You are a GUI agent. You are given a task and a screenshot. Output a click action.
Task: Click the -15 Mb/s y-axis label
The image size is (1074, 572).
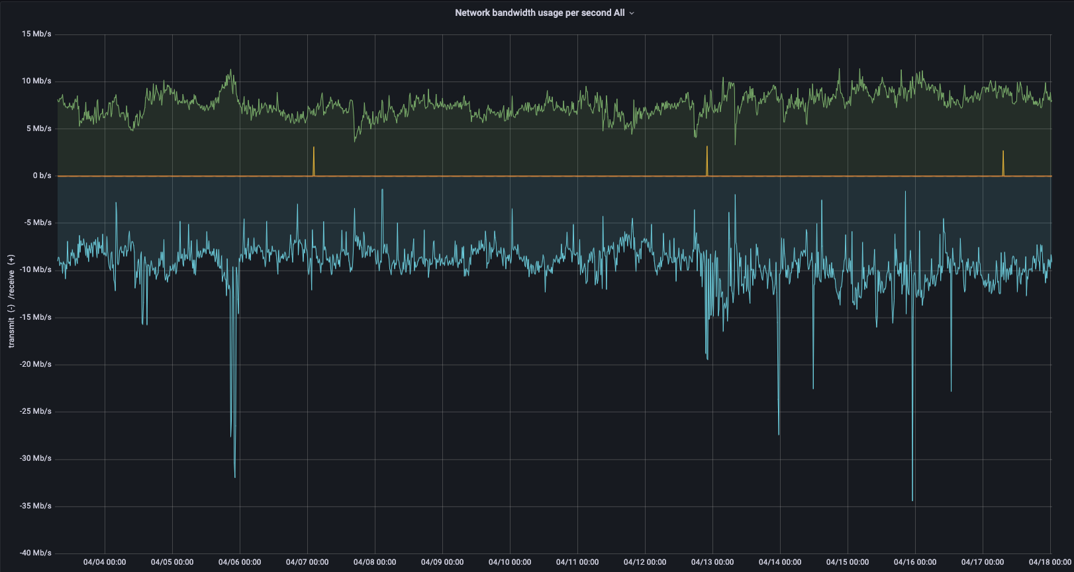(x=36, y=317)
